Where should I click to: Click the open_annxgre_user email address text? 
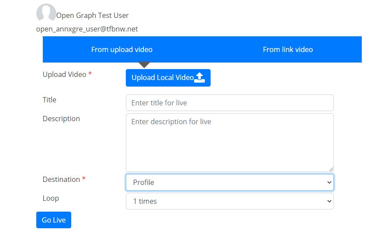point(87,29)
